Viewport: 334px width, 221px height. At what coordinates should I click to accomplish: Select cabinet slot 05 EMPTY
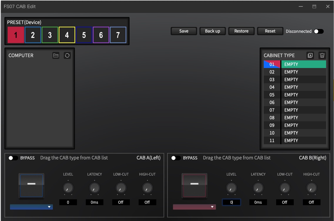coord(295,95)
